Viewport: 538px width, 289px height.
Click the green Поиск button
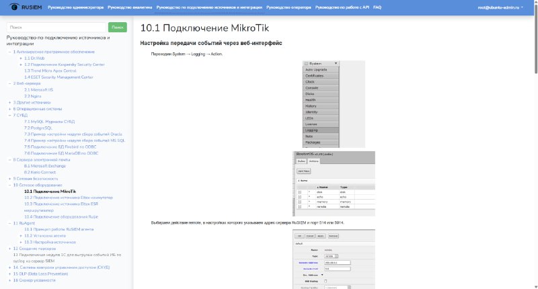click(x=117, y=27)
